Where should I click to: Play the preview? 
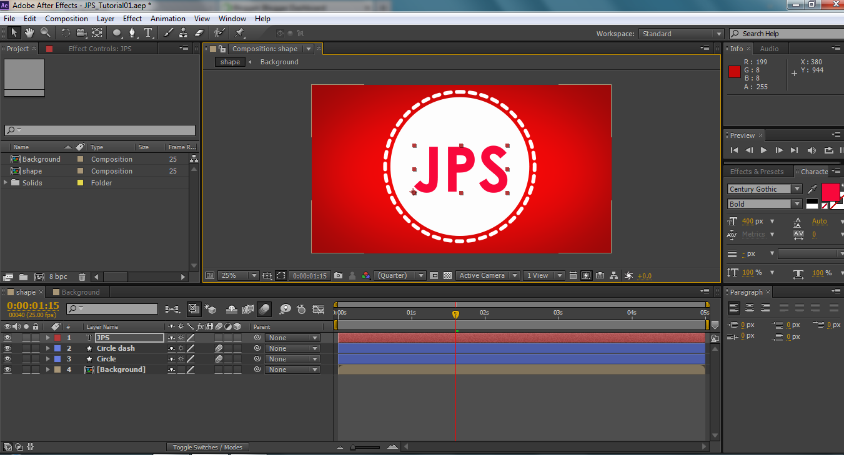coord(763,150)
